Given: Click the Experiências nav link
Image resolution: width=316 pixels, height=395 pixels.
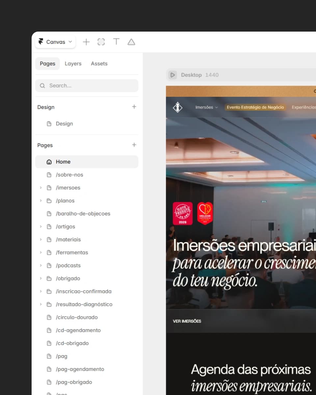Looking at the screenshot, I should (x=304, y=107).
